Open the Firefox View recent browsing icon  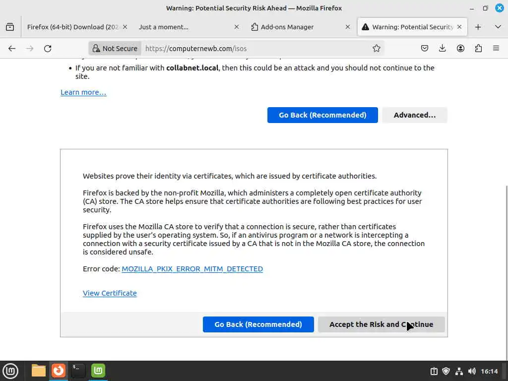tap(10, 27)
